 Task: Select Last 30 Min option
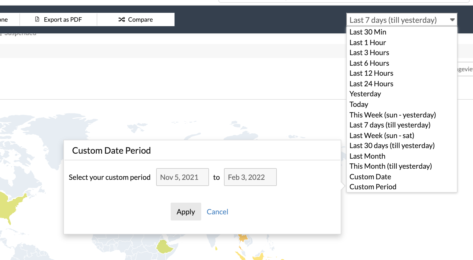tap(368, 32)
